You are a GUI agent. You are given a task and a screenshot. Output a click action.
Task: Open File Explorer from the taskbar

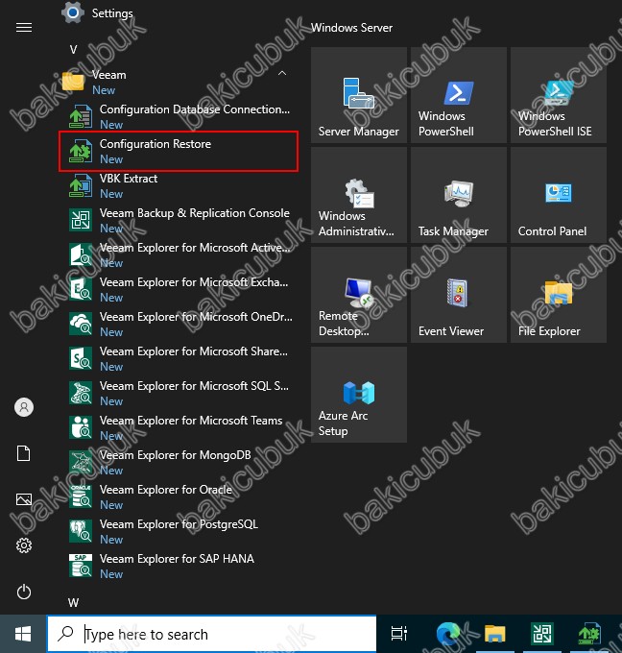click(495, 634)
